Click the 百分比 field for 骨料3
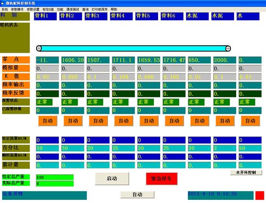266x203 pixels. point(98,148)
